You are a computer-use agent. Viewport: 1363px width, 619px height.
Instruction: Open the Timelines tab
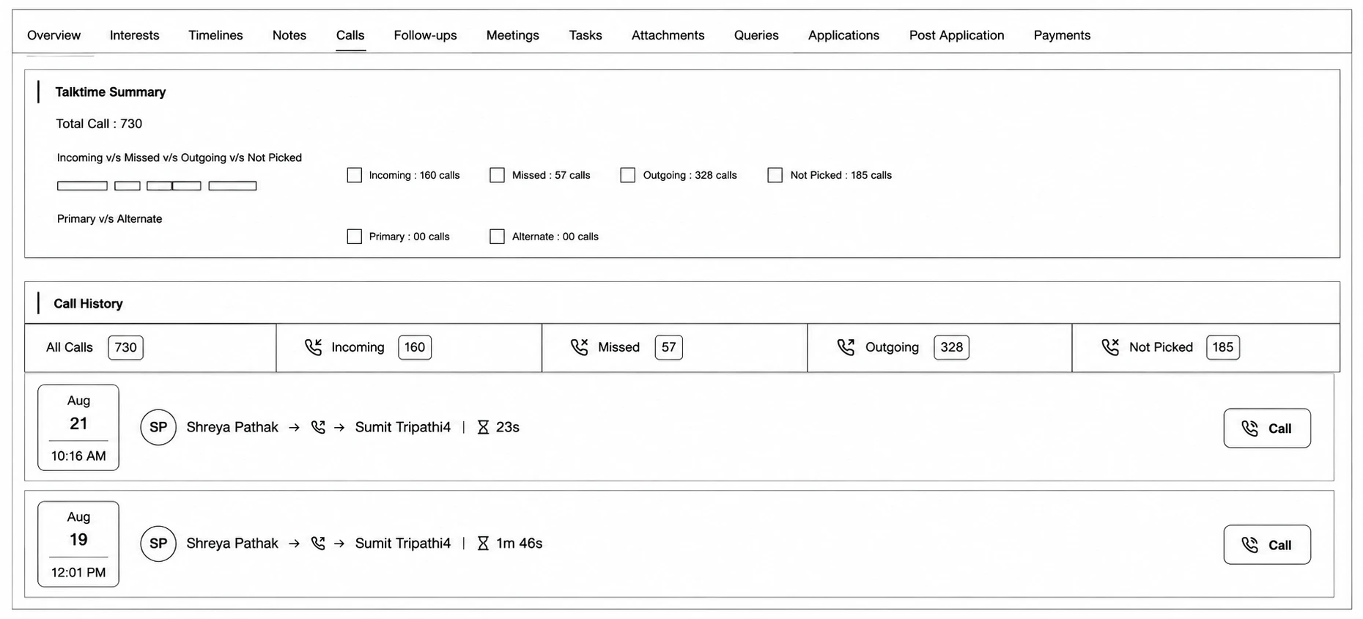tap(215, 35)
